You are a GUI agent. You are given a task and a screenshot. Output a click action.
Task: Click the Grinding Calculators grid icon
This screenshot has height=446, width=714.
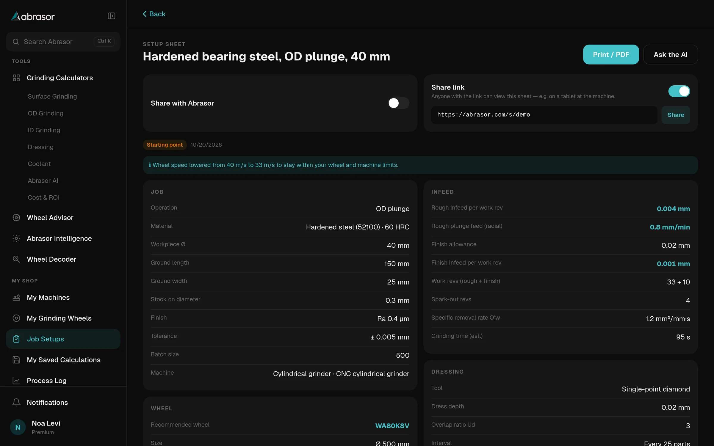pos(16,78)
